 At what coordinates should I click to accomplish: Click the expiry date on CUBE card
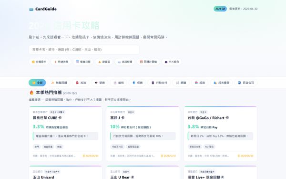click(x=91, y=156)
